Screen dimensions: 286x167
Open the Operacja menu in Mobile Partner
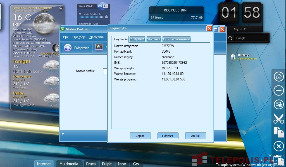point(79,37)
